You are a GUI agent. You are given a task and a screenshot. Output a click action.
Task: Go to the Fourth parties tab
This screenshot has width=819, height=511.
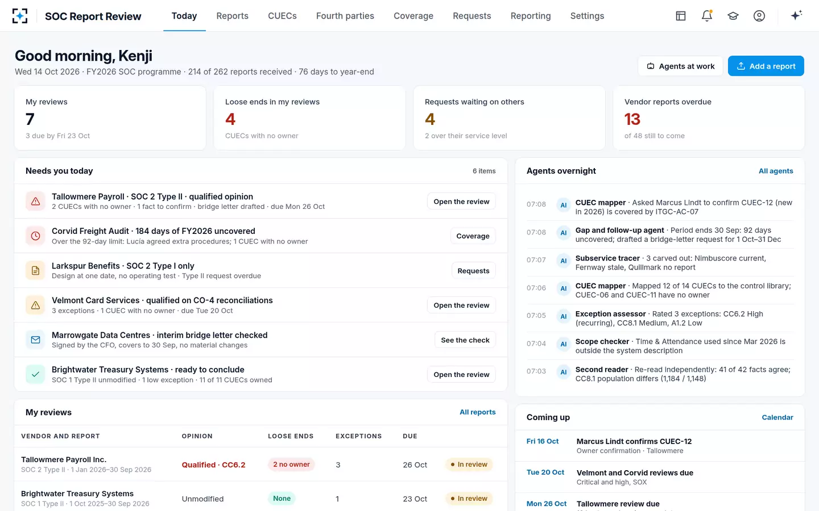click(345, 16)
